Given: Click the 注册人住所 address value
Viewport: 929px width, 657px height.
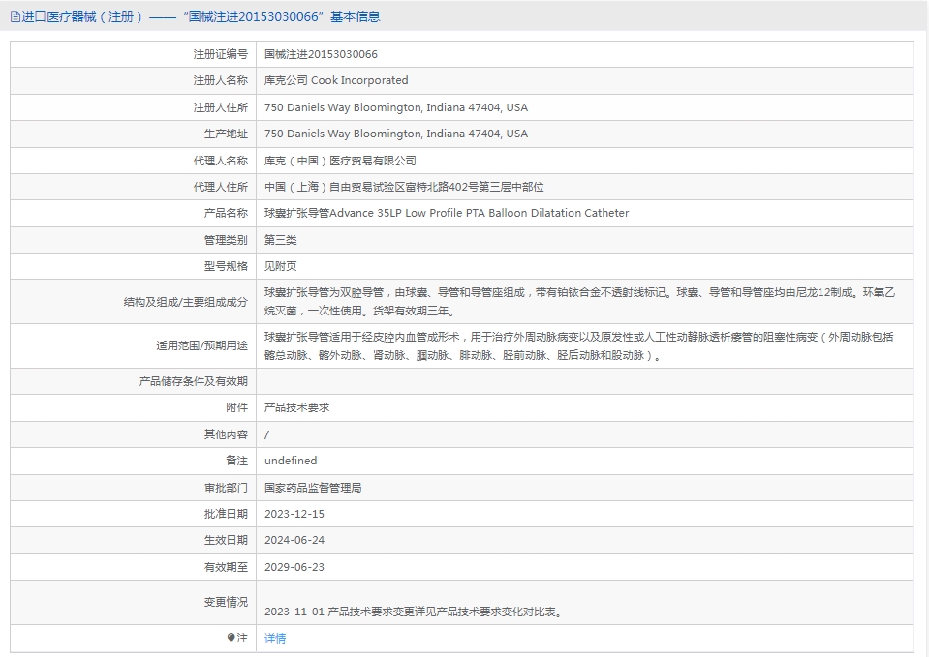Looking at the screenshot, I should coord(395,107).
